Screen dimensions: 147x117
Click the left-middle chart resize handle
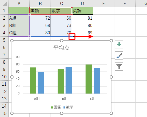point(12,77)
